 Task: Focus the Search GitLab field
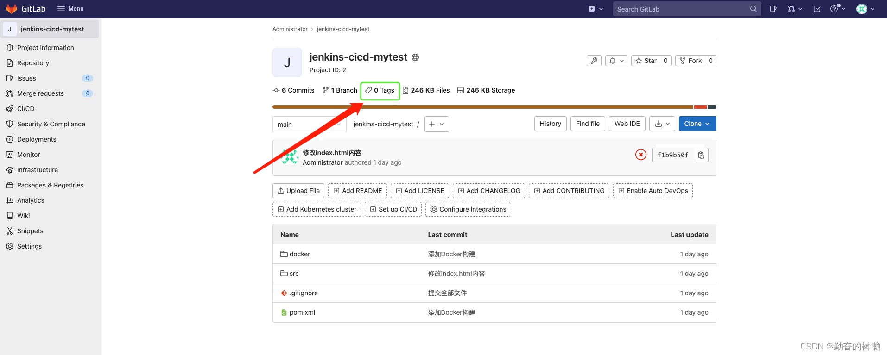[x=687, y=9]
